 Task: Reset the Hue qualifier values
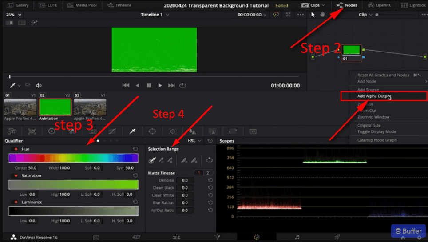(135, 149)
